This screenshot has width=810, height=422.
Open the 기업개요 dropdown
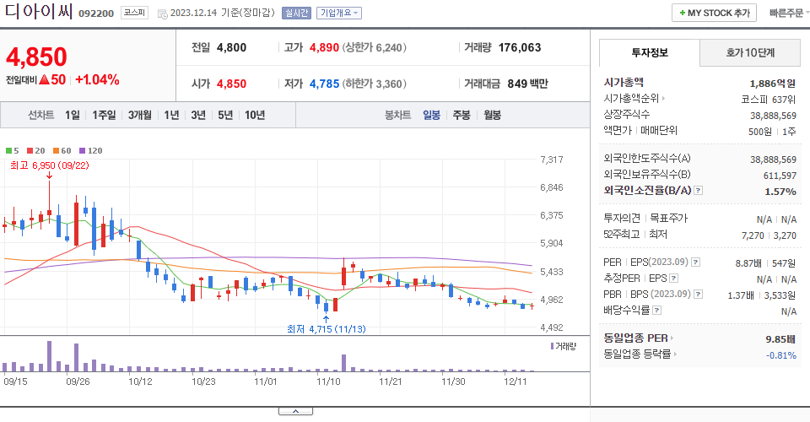click(x=339, y=13)
